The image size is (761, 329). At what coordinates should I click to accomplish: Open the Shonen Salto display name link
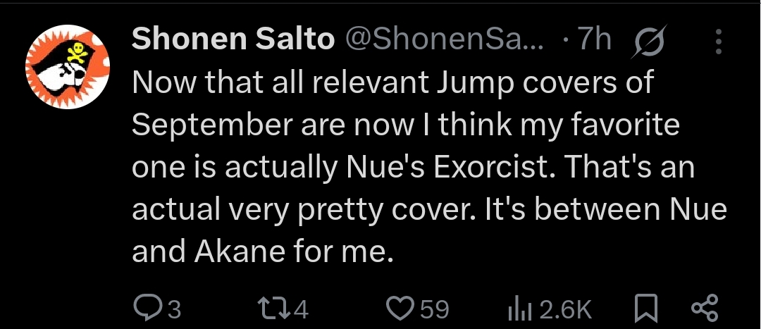(x=233, y=39)
